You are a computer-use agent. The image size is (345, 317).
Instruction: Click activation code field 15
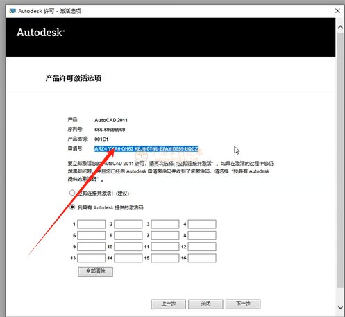(165, 258)
